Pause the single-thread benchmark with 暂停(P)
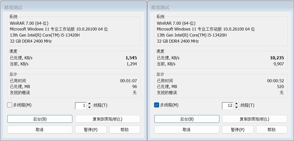Image resolution: width=294 pixels, height=141 pixels. (x=91, y=130)
